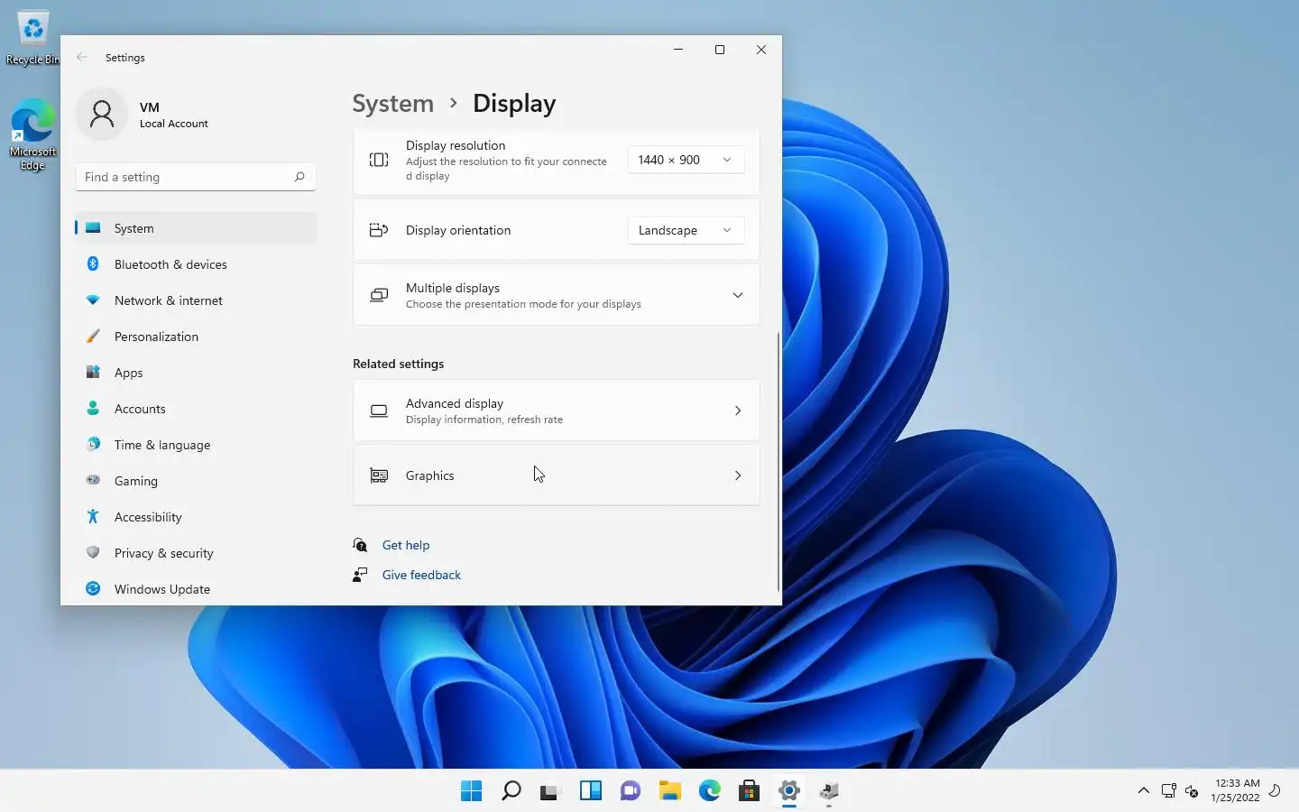
Task: Open the Windows Start menu
Action: coord(471,791)
